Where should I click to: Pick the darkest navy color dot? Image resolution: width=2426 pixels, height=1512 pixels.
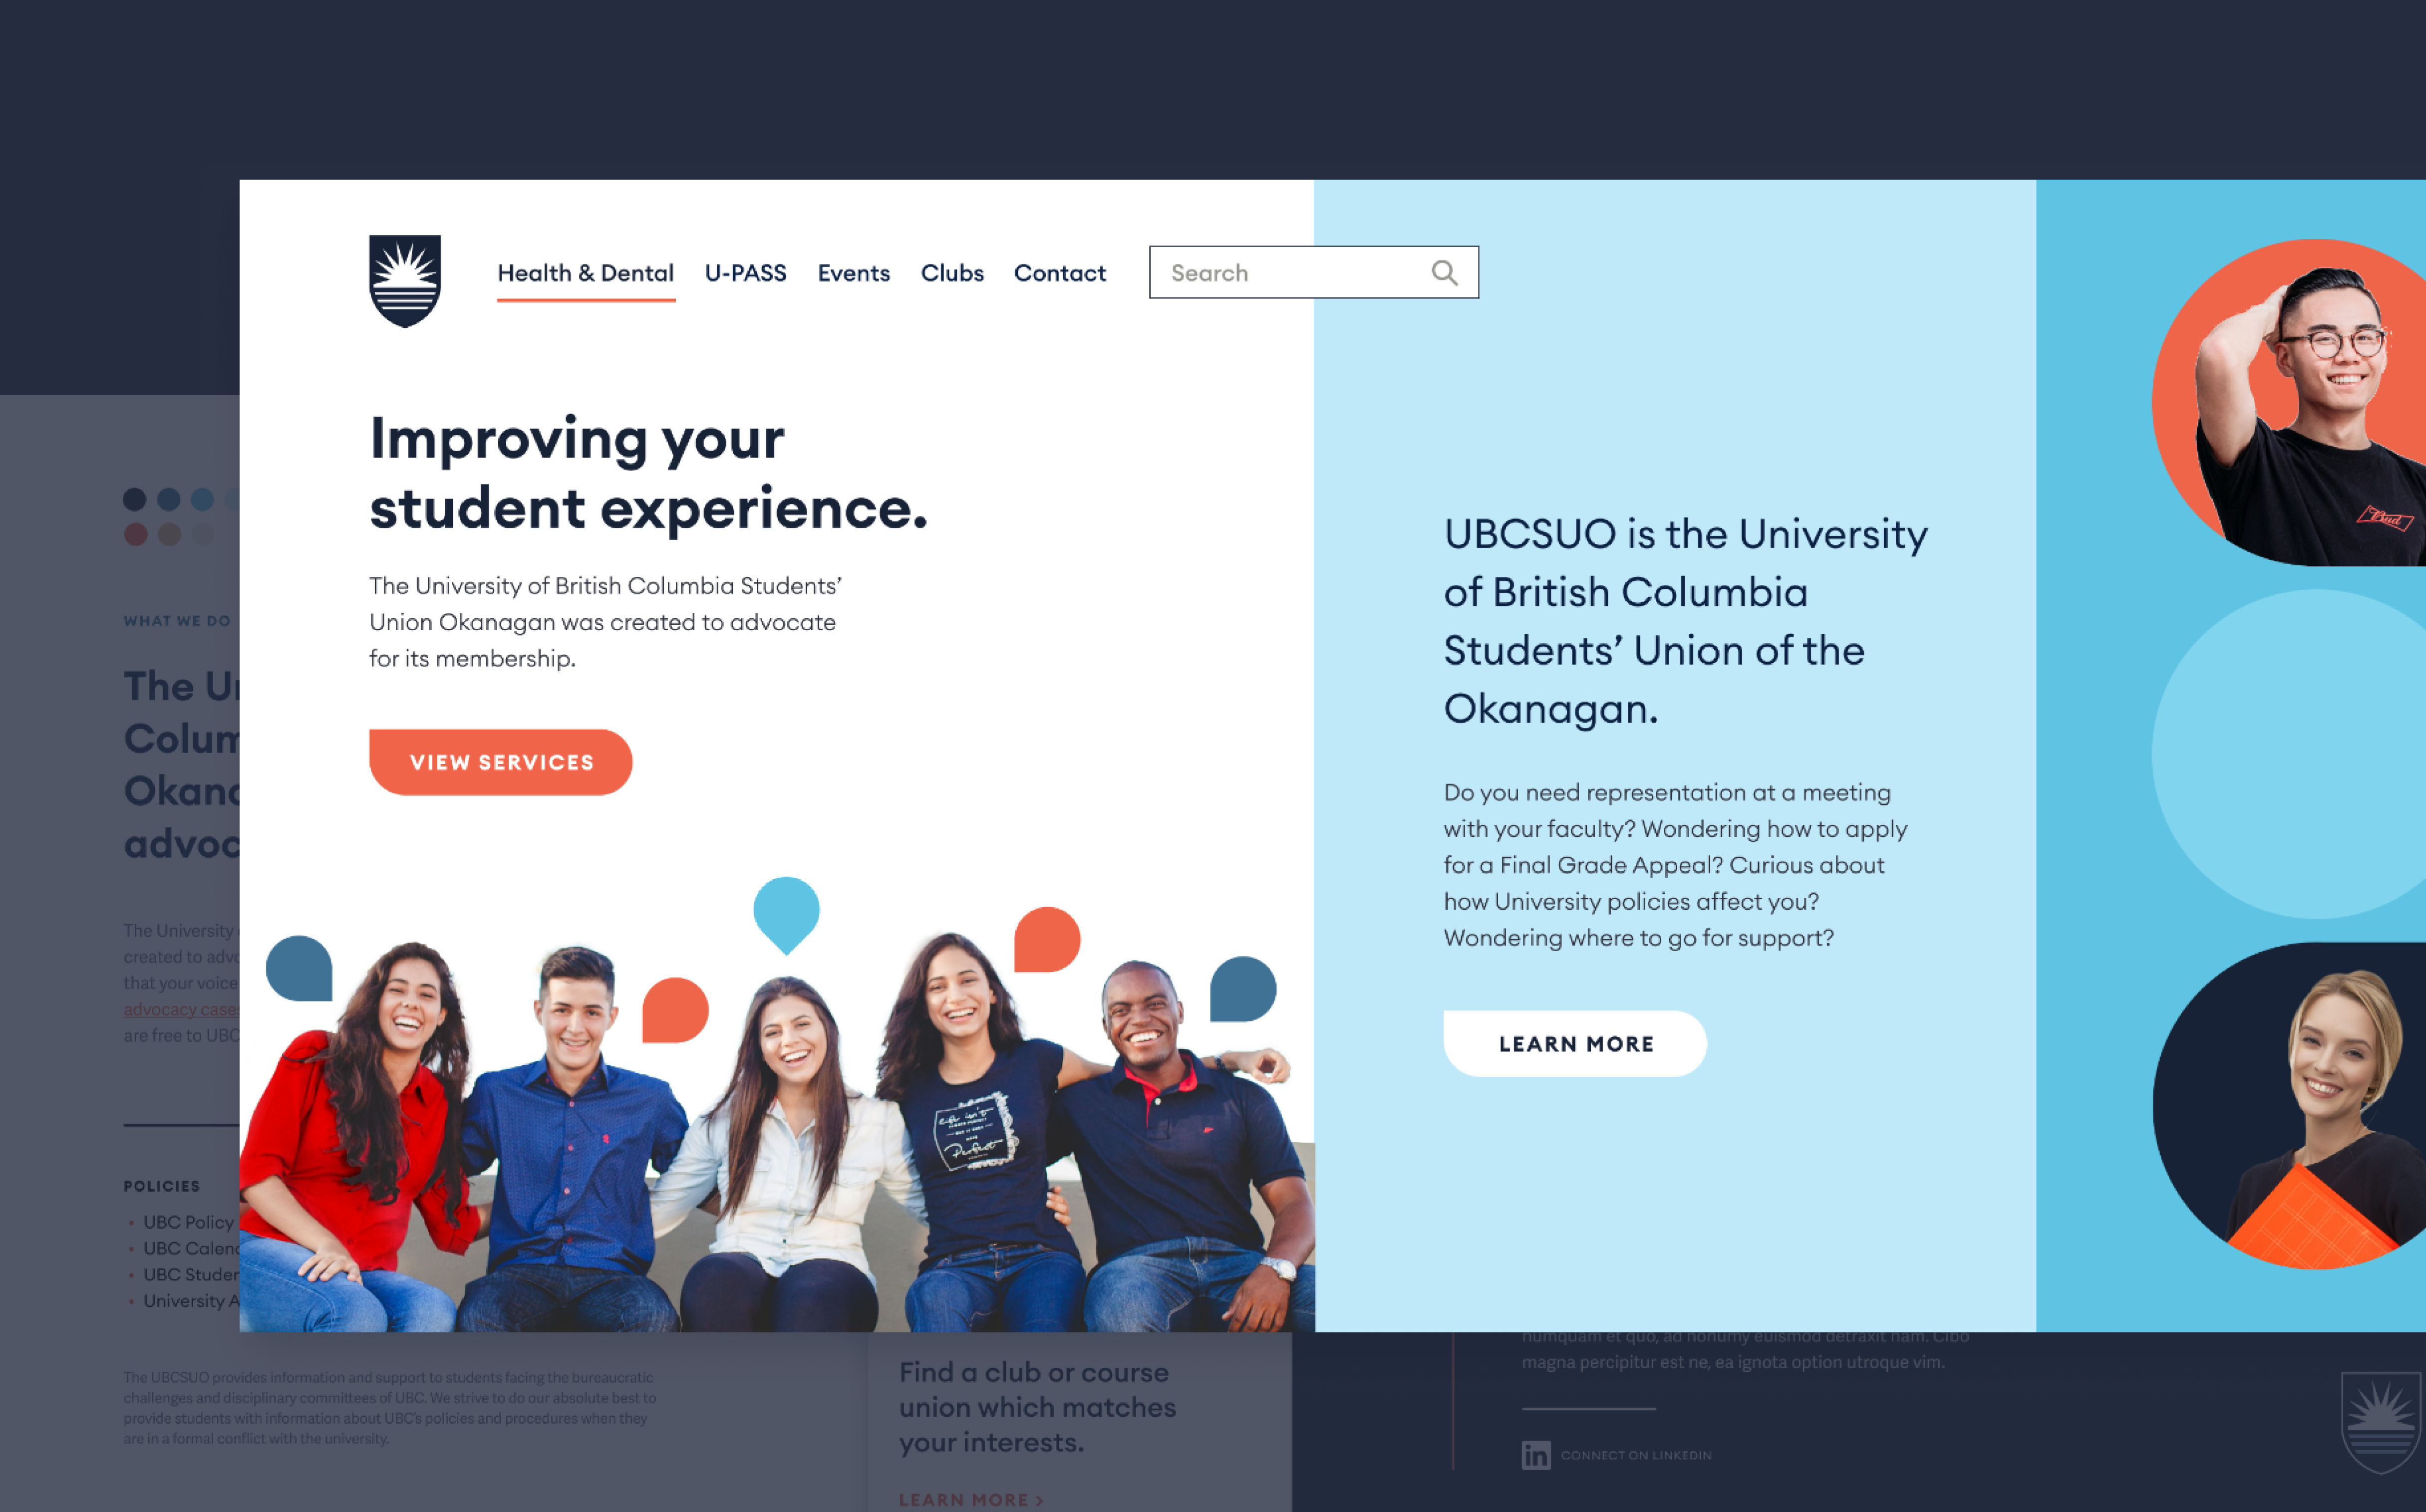point(135,499)
